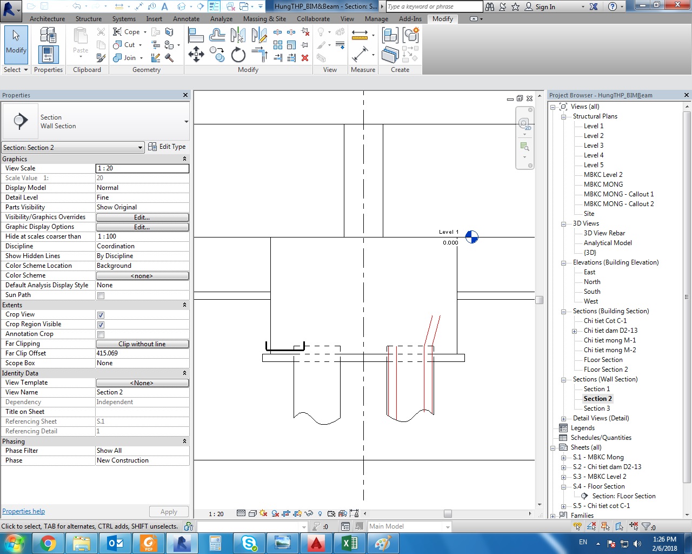This screenshot has height=554, width=692.
Task: Click Reveal Hidden Elements lightbulb
Action: click(x=320, y=513)
